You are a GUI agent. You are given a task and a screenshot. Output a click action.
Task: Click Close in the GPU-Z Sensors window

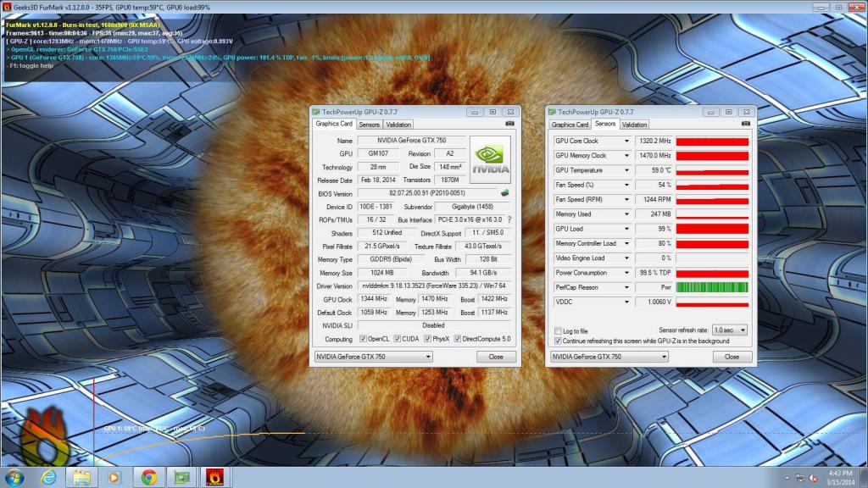pos(732,357)
